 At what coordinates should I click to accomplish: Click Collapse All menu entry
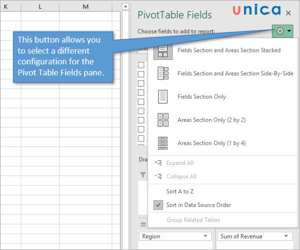tap(181, 176)
